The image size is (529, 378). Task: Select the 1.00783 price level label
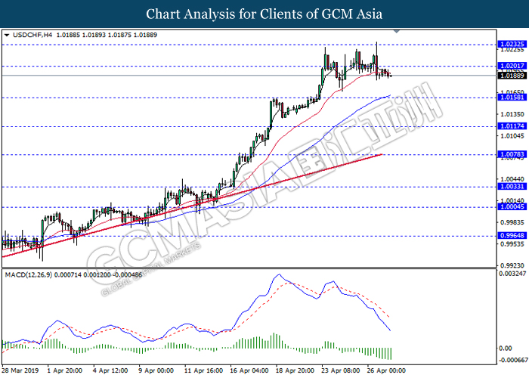click(x=512, y=154)
